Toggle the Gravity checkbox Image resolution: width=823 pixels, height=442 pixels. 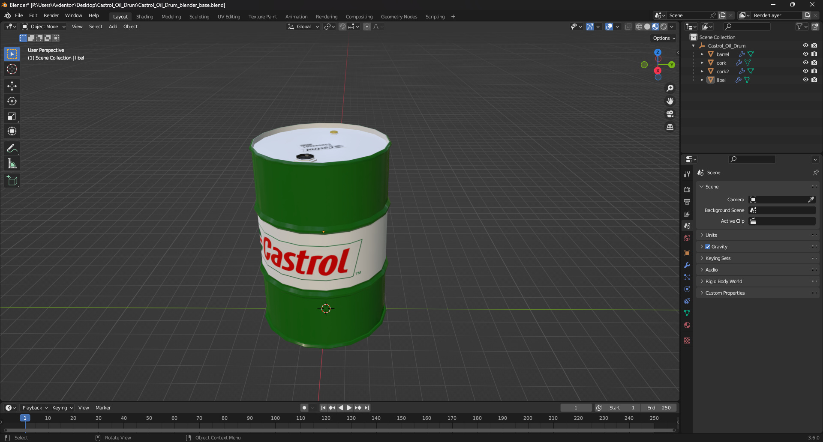(x=708, y=247)
